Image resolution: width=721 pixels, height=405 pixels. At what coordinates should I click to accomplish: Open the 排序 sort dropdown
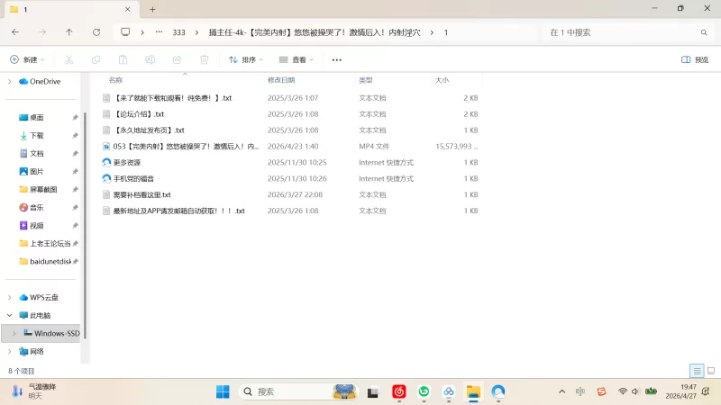coord(246,59)
